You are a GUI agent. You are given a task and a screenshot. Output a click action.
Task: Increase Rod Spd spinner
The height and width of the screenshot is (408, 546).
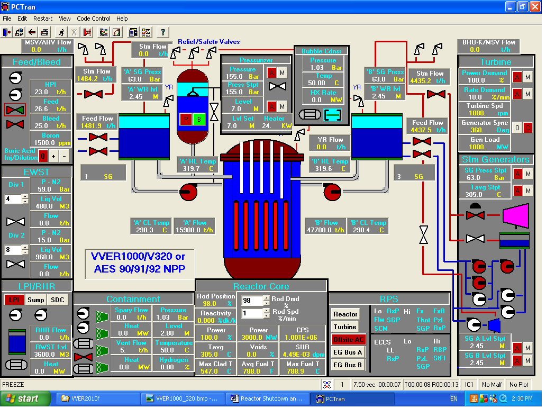tap(266, 311)
